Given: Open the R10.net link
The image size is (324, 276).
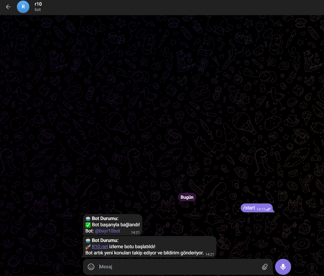Looking at the screenshot, I should pyautogui.click(x=100, y=246).
